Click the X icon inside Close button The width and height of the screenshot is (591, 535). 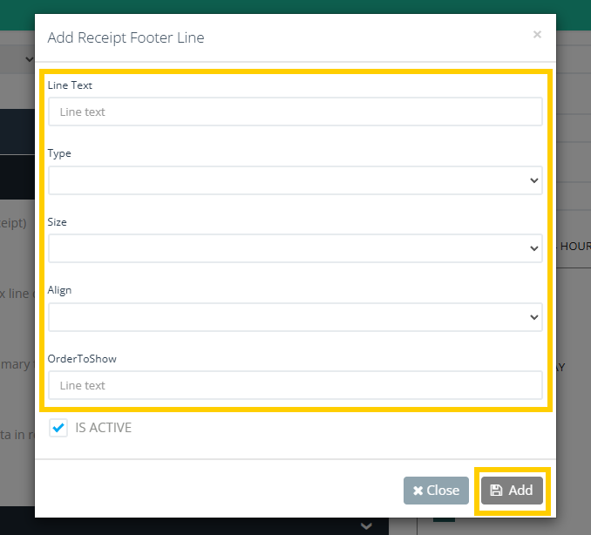click(418, 491)
